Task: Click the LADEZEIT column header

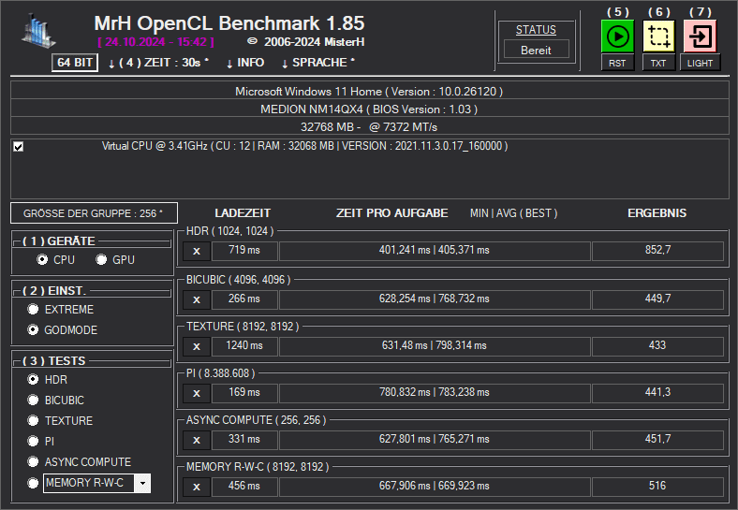Action: click(243, 213)
